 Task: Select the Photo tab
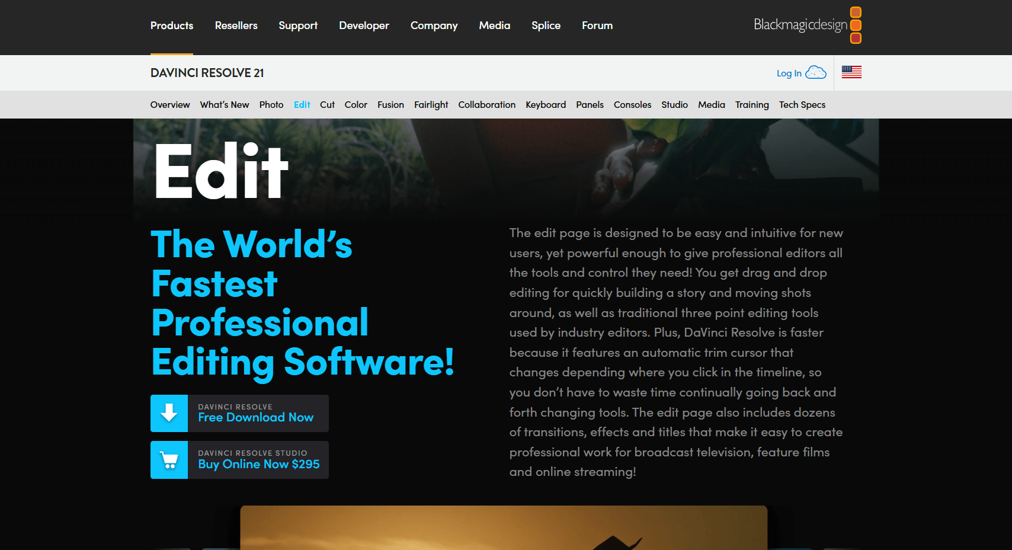(271, 104)
